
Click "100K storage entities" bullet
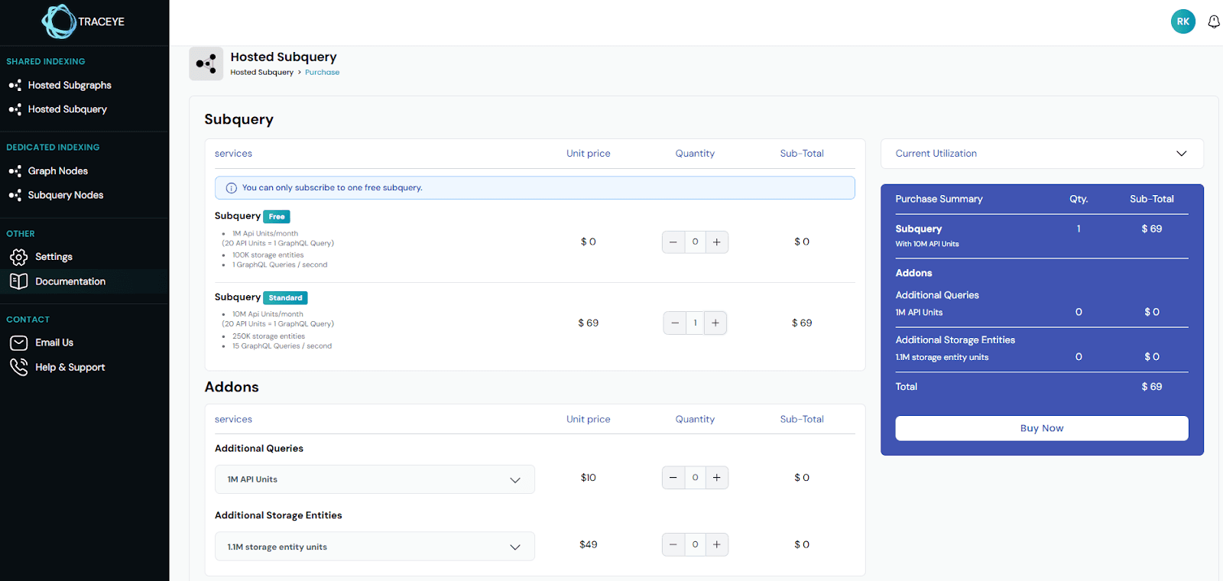click(x=268, y=255)
